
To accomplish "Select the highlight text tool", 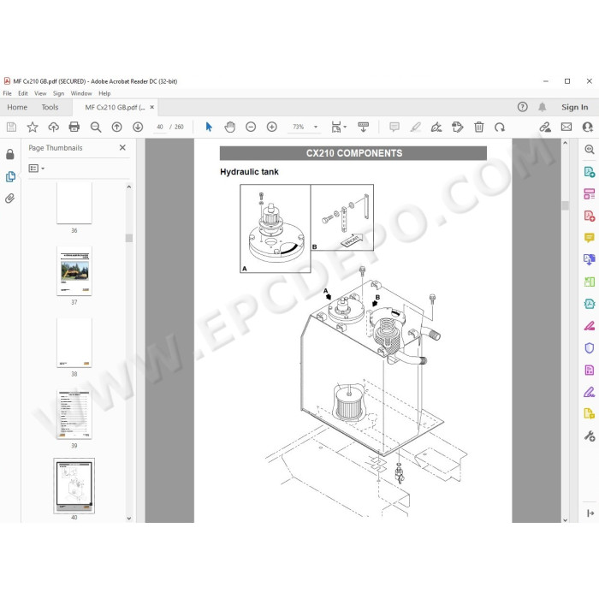I will [x=415, y=127].
